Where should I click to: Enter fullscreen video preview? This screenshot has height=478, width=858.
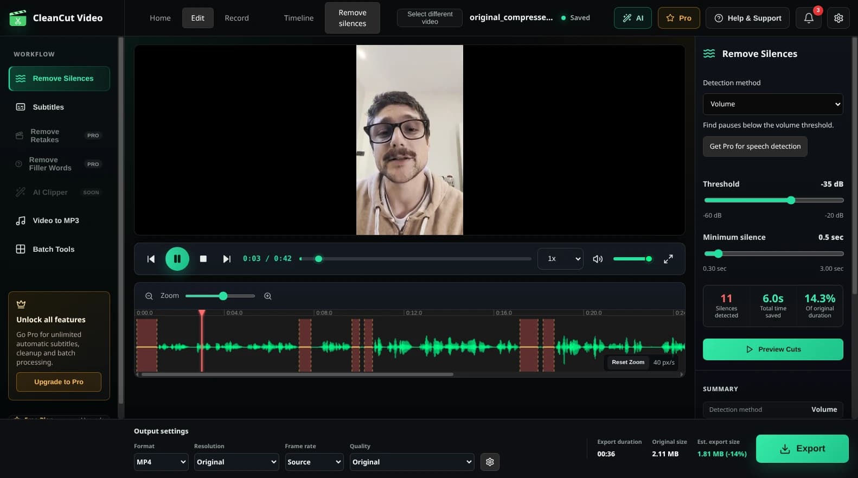(668, 259)
